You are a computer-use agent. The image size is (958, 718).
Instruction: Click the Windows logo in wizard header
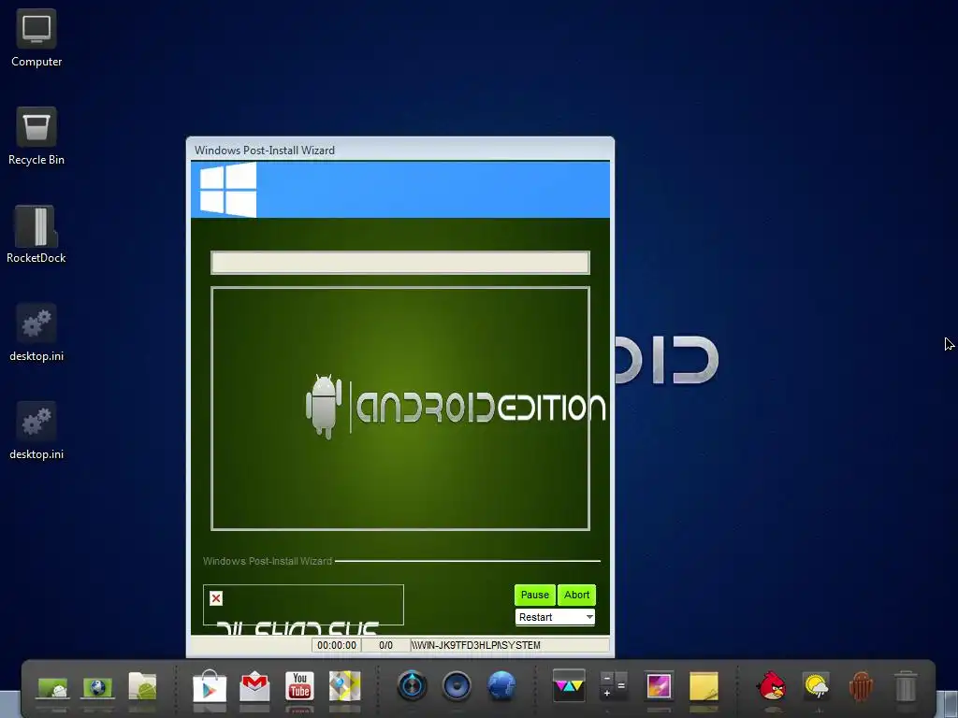227,189
